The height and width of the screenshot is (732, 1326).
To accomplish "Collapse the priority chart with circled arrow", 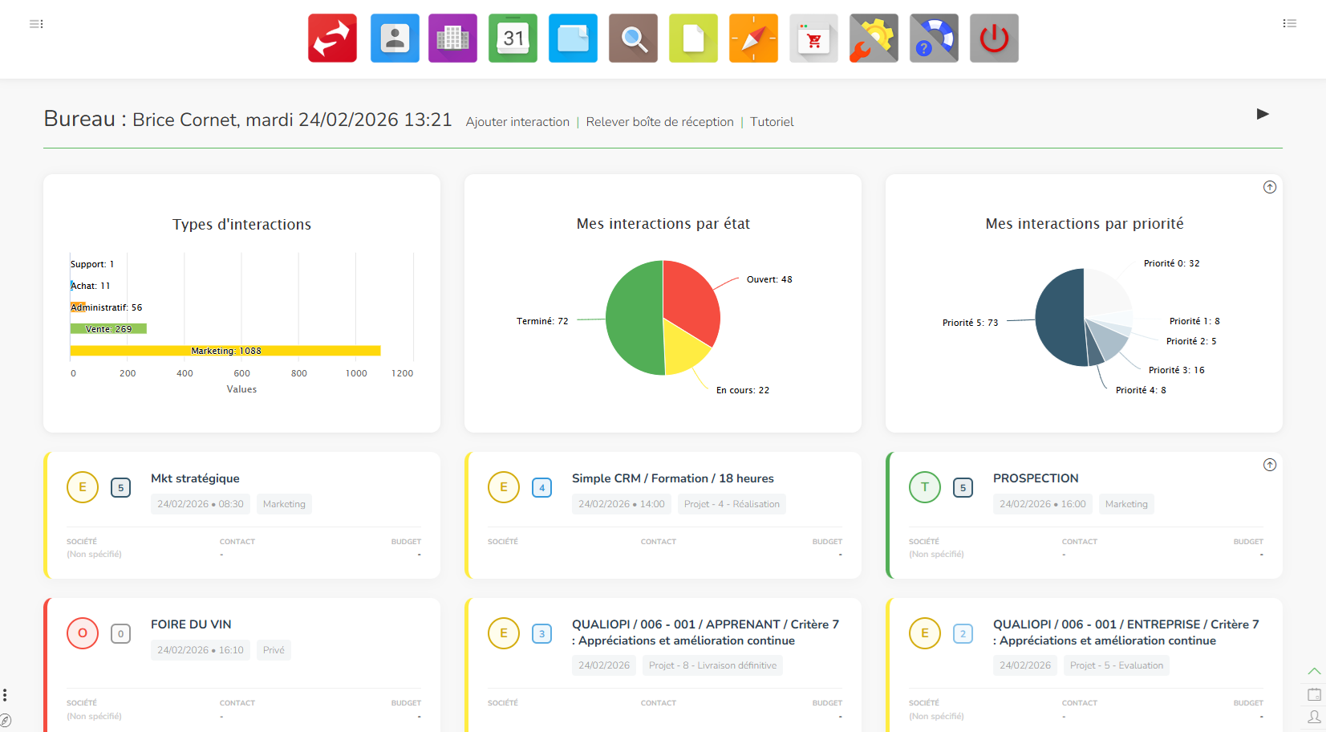I will 1269,187.
